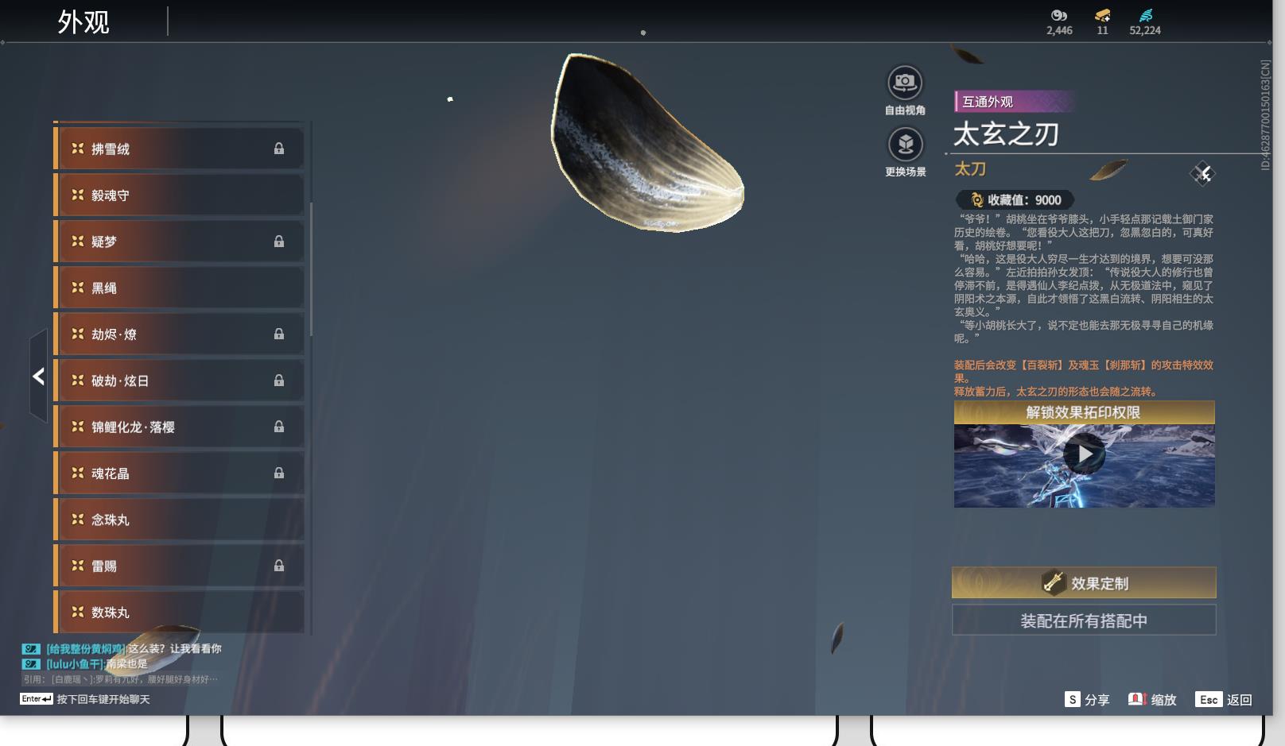This screenshot has width=1285, height=746.
Task: Click the lock icon on 魂花晶
Action: (279, 473)
